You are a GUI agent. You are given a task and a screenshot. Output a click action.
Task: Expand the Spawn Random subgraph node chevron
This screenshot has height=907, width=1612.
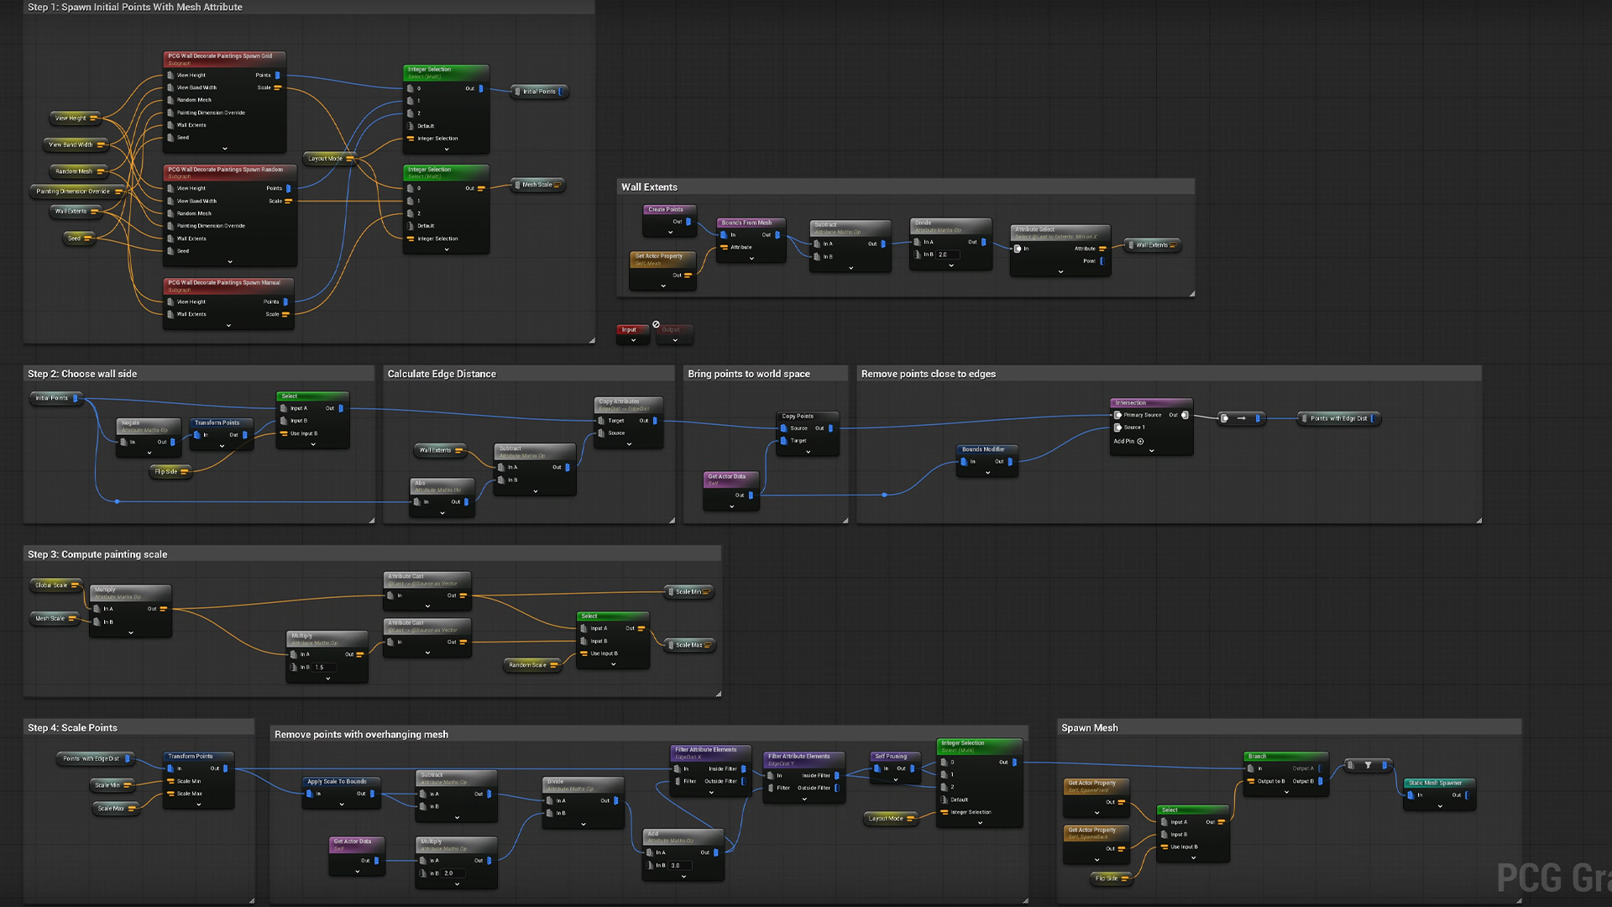pos(230,262)
